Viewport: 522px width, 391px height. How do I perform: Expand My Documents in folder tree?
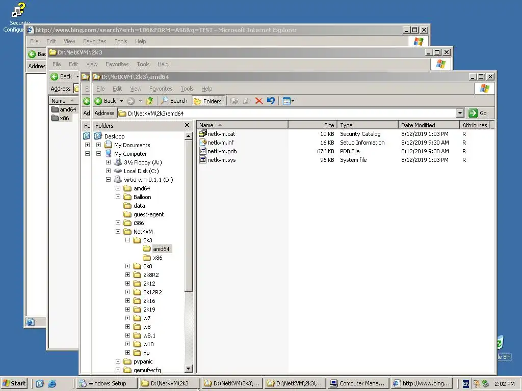pos(98,145)
